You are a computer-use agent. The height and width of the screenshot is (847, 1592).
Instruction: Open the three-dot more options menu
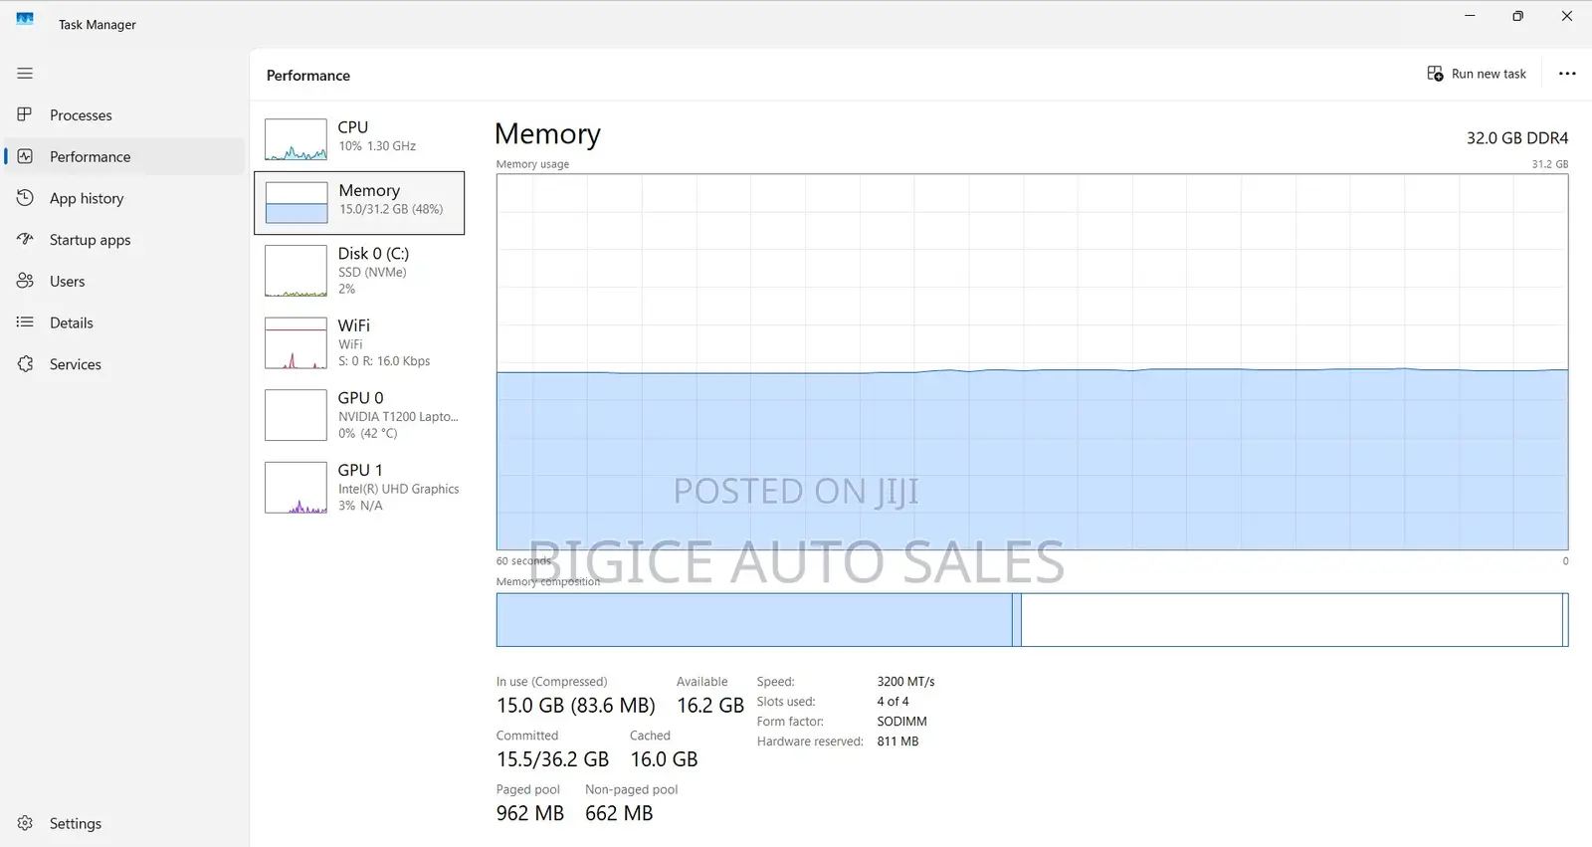coord(1567,74)
